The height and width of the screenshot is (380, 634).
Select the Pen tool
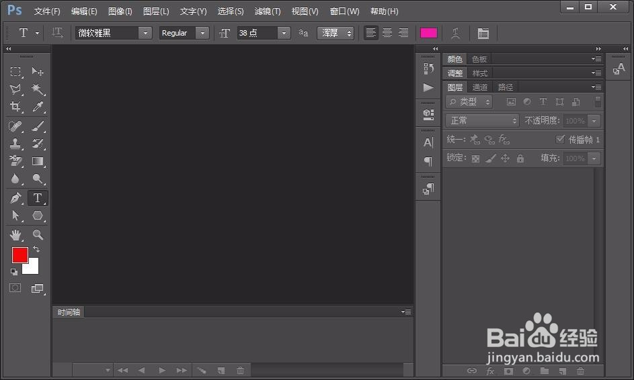tap(15, 198)
